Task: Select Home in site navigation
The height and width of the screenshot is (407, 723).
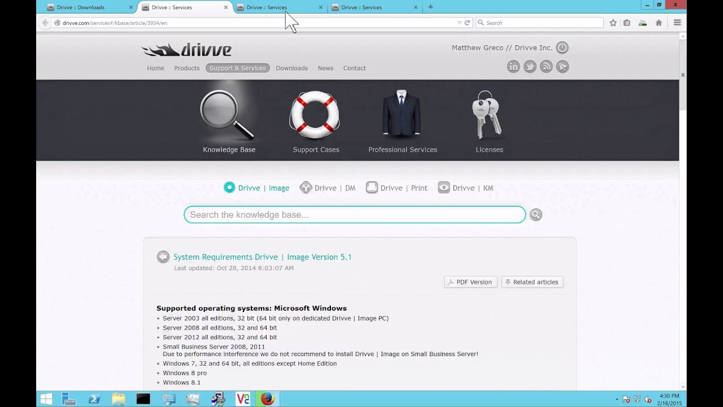Action: click(x=155, y=68)
